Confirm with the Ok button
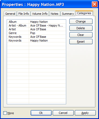 coord(41,113)
